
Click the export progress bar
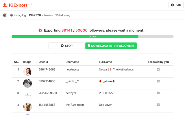tap(92, 37)
